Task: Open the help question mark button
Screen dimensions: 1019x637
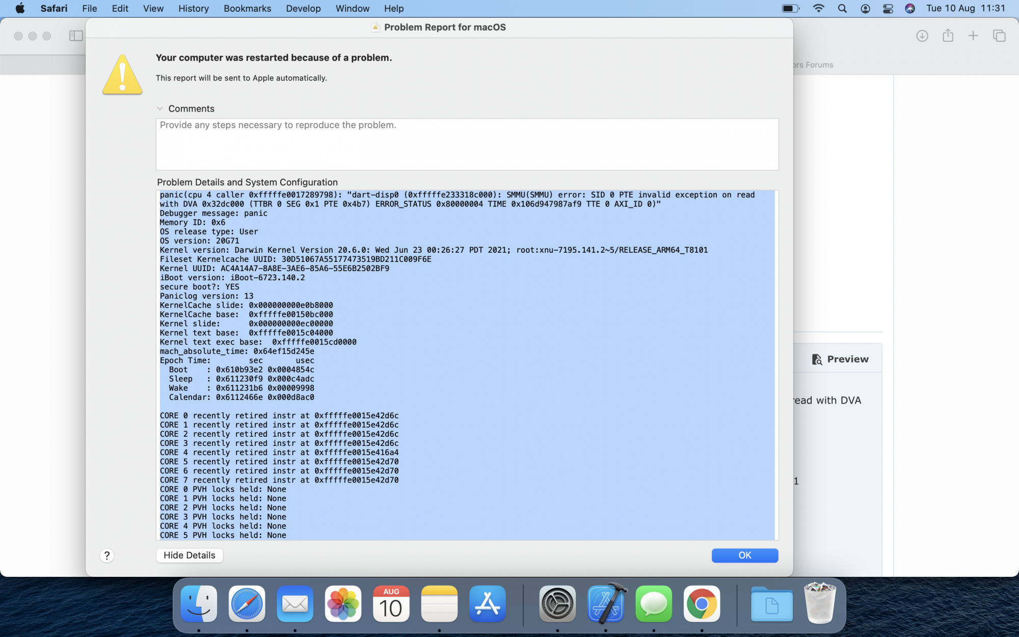Action: pos(107,555)
